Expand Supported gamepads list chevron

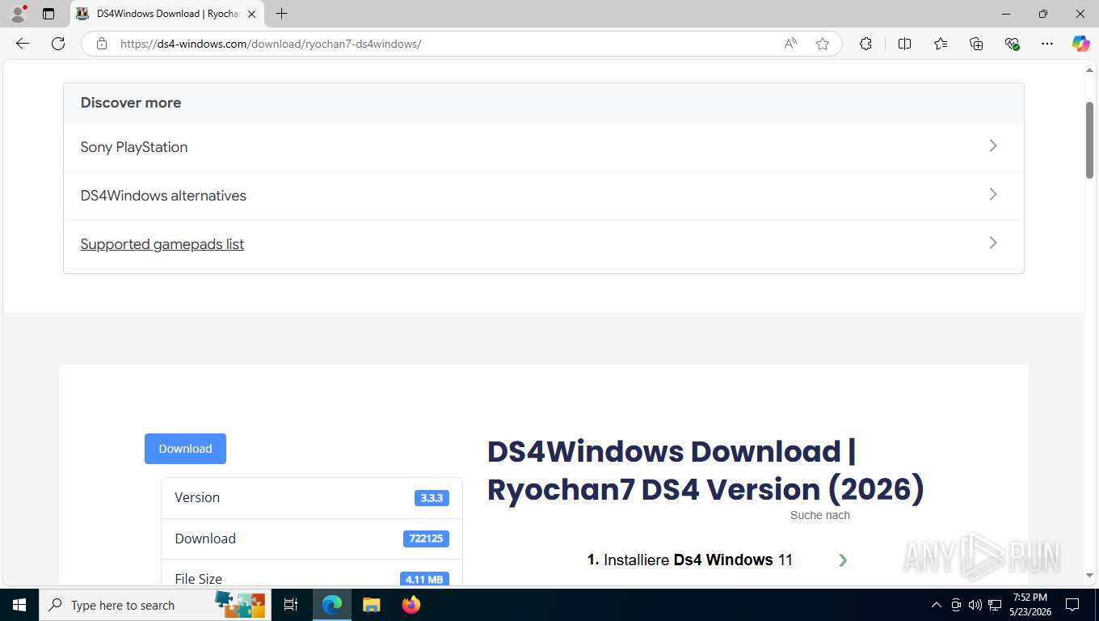click(993, 243)
